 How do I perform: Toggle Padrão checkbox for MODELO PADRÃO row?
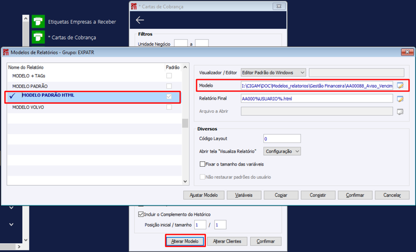point(169,86)
